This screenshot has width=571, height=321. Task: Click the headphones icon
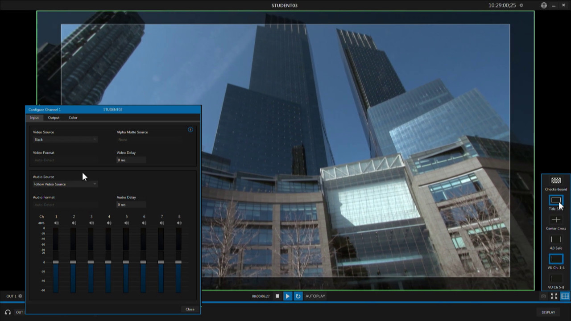point(8,312)
